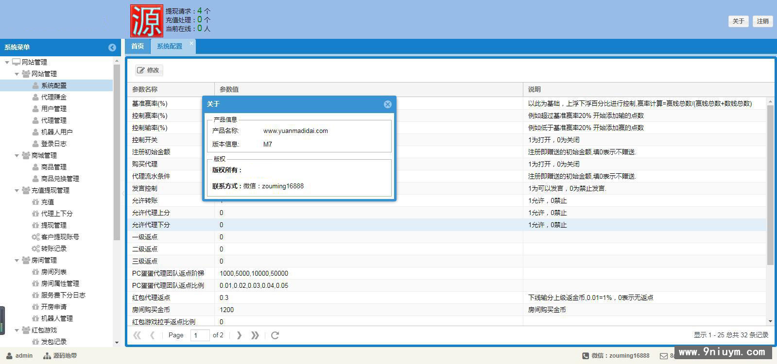Viewport: 777px width, 364px height.
Task: Open 客户提现账号 in the sidebar
Action: click(x=60, y=237)
